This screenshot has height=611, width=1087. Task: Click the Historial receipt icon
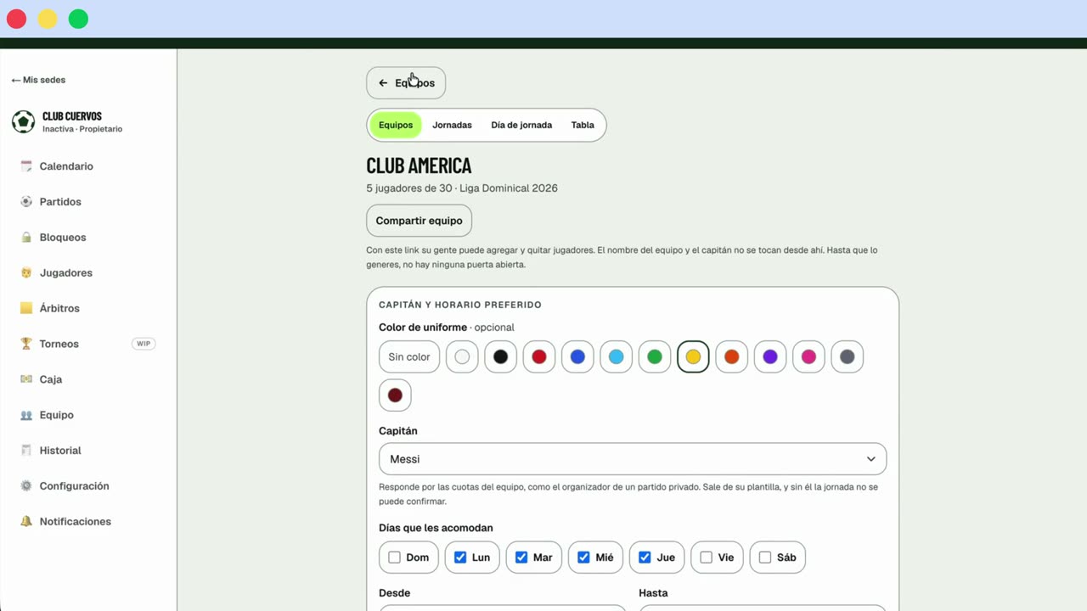point(26,451)
